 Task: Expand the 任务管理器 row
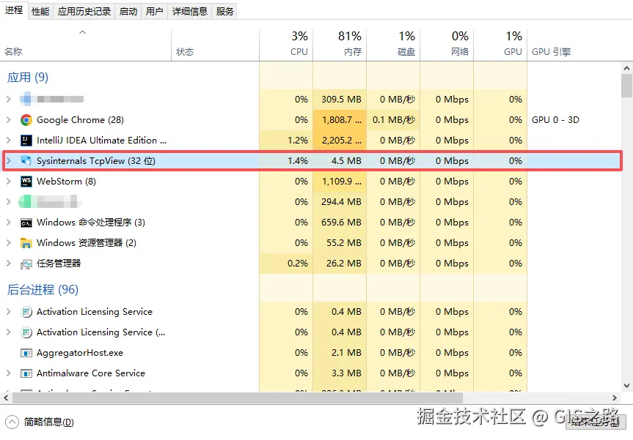click(x=9, y=263)
